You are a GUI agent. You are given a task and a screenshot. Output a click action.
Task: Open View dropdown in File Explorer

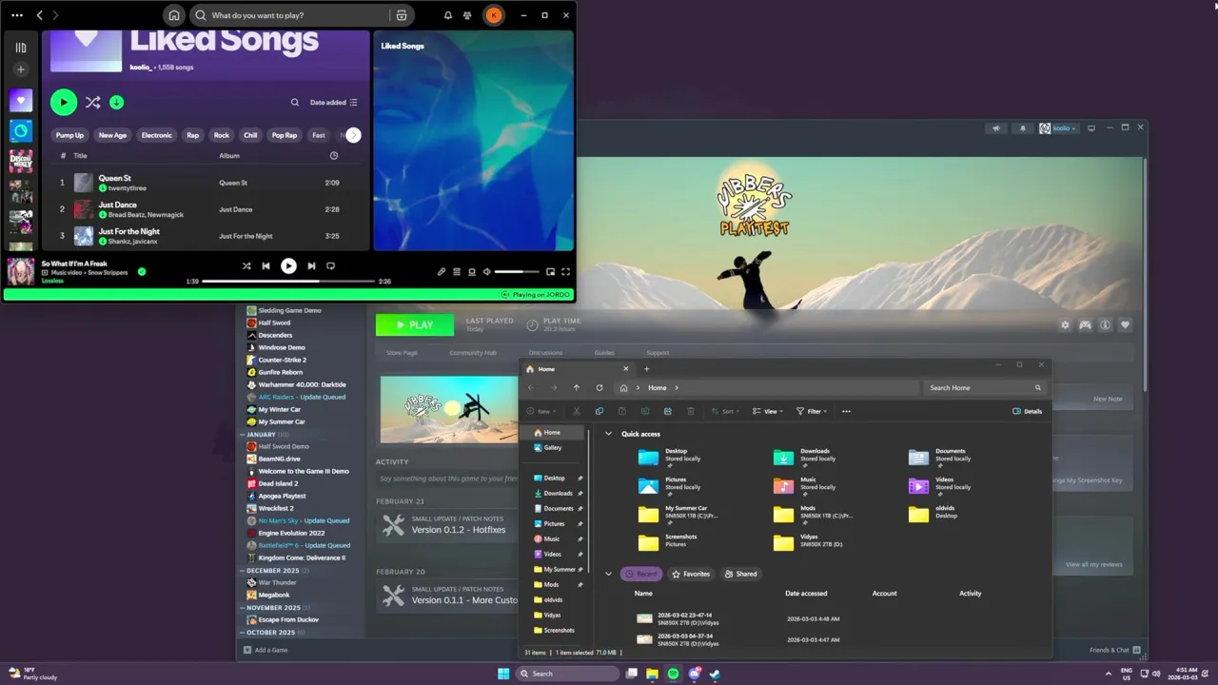767,412
